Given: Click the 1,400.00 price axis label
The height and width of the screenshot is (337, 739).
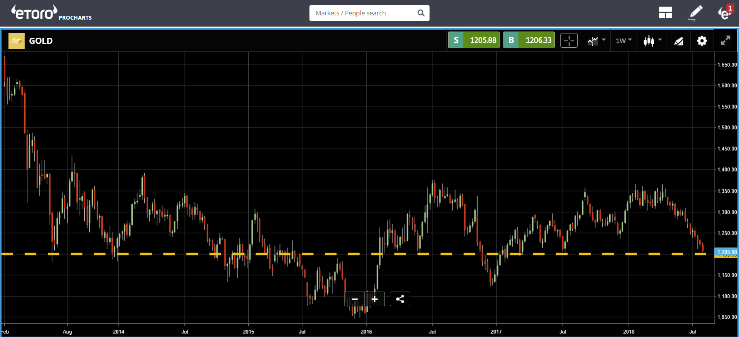Looking at the screenshot, I should (727, 169).
